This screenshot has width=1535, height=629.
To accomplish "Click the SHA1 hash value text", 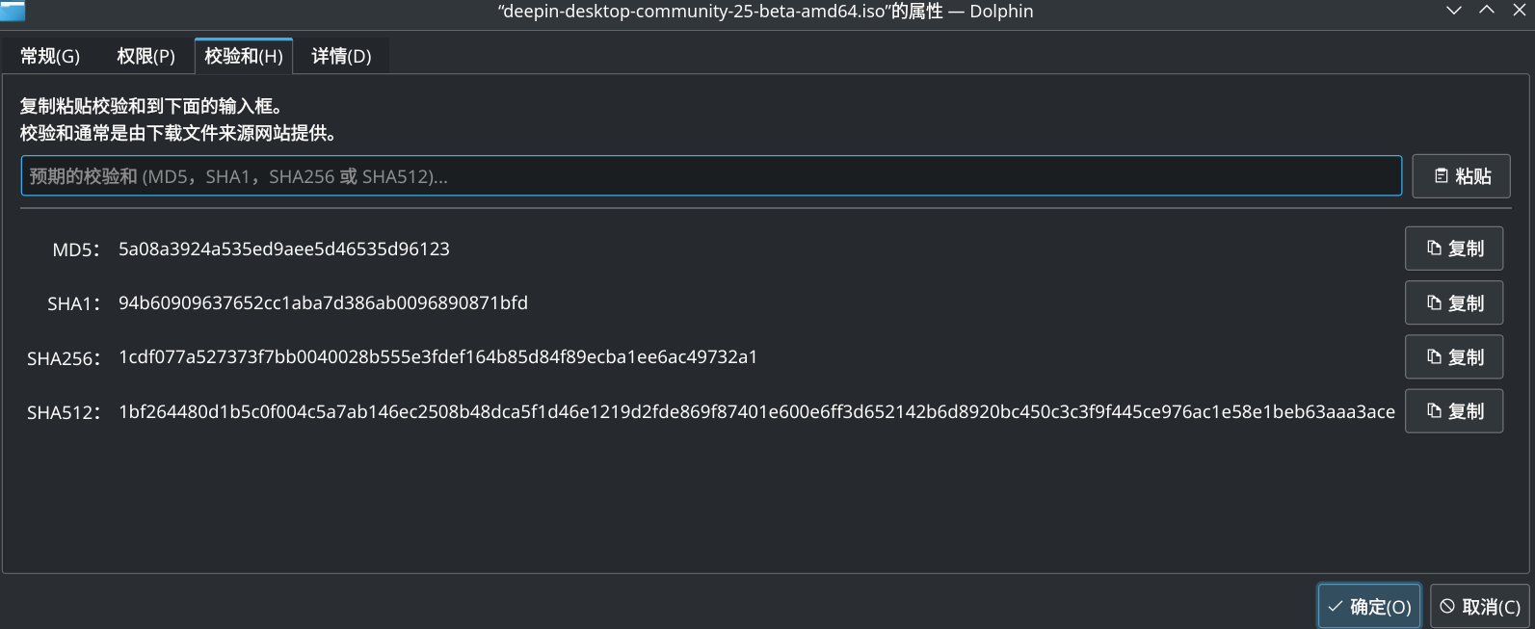I will (323, 302).
